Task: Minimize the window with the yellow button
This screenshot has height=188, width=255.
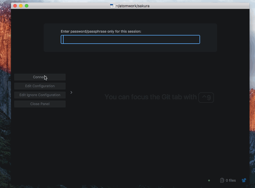Action: pyautogui.click(x=21, y=6)
